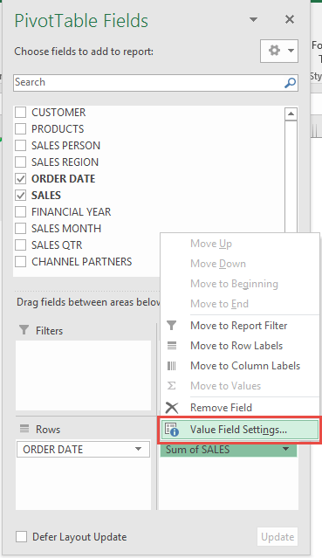This screenshot has height=558, width=322.
Task: Focus the Search fields input box
Action: (148, 83)
